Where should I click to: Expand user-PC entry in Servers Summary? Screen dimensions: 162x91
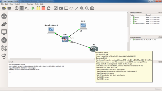pyautogui.click(x=131, y=40)
